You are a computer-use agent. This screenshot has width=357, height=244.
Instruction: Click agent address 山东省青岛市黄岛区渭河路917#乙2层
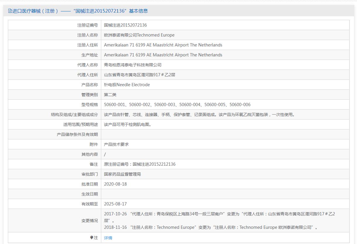point(140,75)
